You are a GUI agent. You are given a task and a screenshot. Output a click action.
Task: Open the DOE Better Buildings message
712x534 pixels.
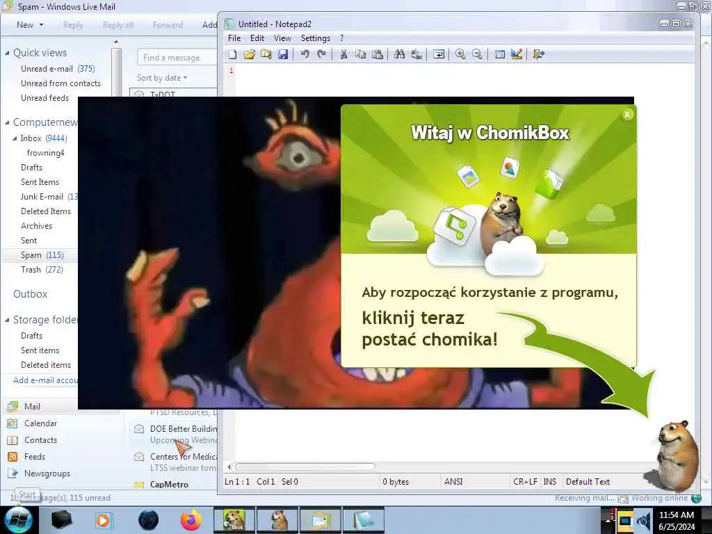pos(175,435)
